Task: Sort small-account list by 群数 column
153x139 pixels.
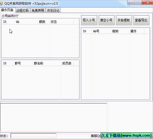Action: click(43, 22)
